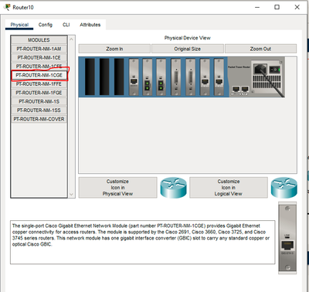Select the PT-ROUTER-NM-1CFE module

point(39,66)
